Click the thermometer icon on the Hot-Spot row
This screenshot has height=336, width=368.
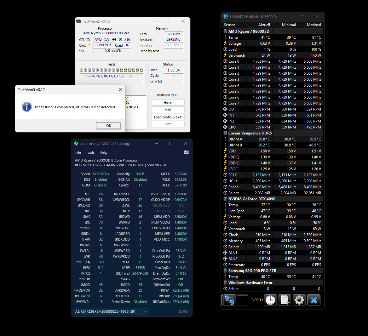225,211
